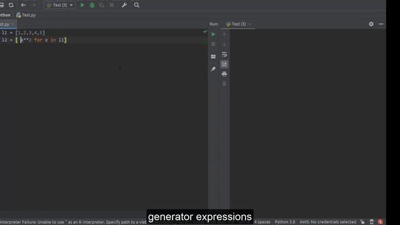400x225 pixels.
Task: Click the 4 spaces indent setting
Action: pos(262,222)
